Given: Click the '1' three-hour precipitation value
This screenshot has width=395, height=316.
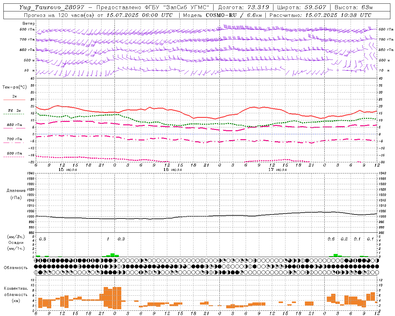Looking at the screenshot, I should [108, 239].
